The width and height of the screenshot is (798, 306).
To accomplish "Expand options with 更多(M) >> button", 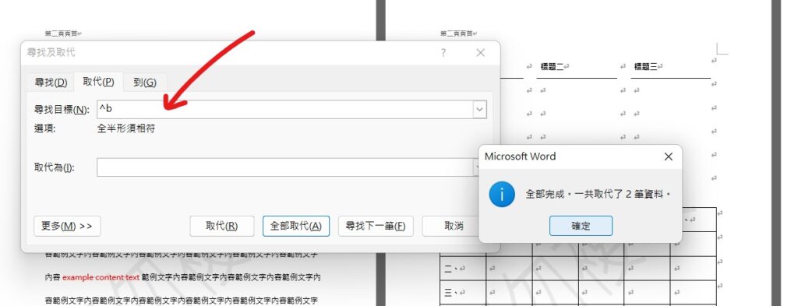I will 67,227.
